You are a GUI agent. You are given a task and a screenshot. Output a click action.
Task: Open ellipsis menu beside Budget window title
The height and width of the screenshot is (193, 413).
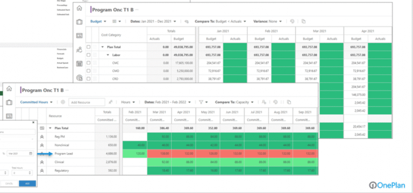click(137, 10)
